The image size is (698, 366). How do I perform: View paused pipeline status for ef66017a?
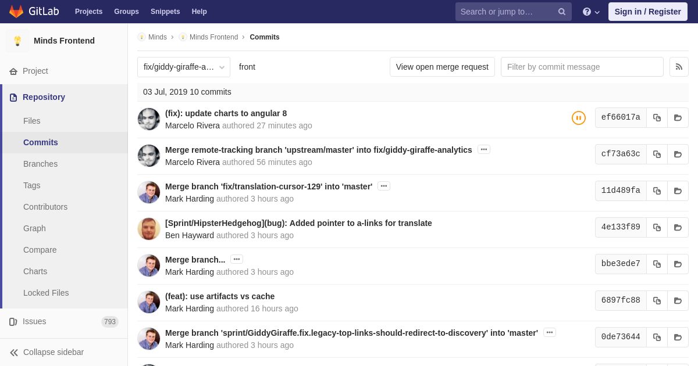(579, 118)
